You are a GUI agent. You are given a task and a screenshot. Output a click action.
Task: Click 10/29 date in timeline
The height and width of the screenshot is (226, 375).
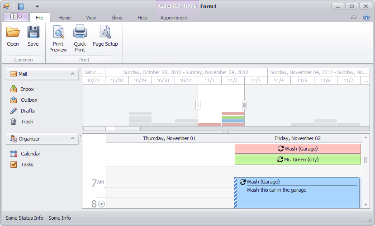pyautogui.click(x=140, y=80)
